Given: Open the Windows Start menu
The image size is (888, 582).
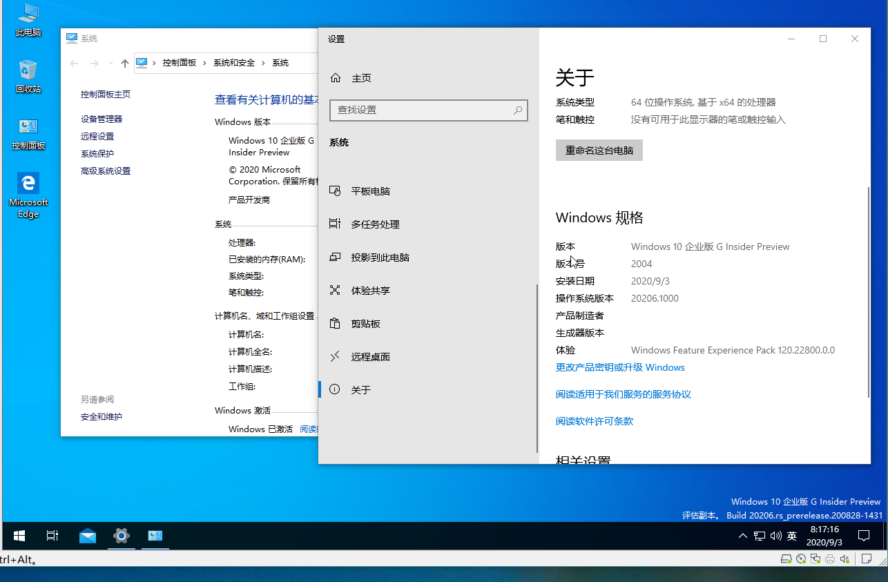Looking at the screenshot, I should pyautogui.click(x=19, y=535).
